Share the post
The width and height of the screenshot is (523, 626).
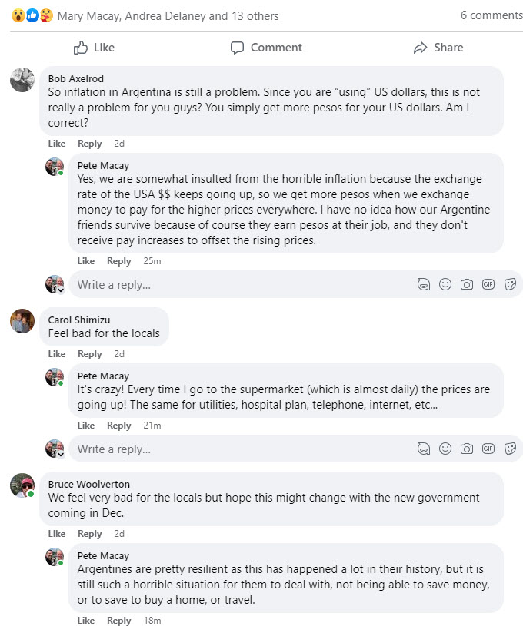pos(438,48)
